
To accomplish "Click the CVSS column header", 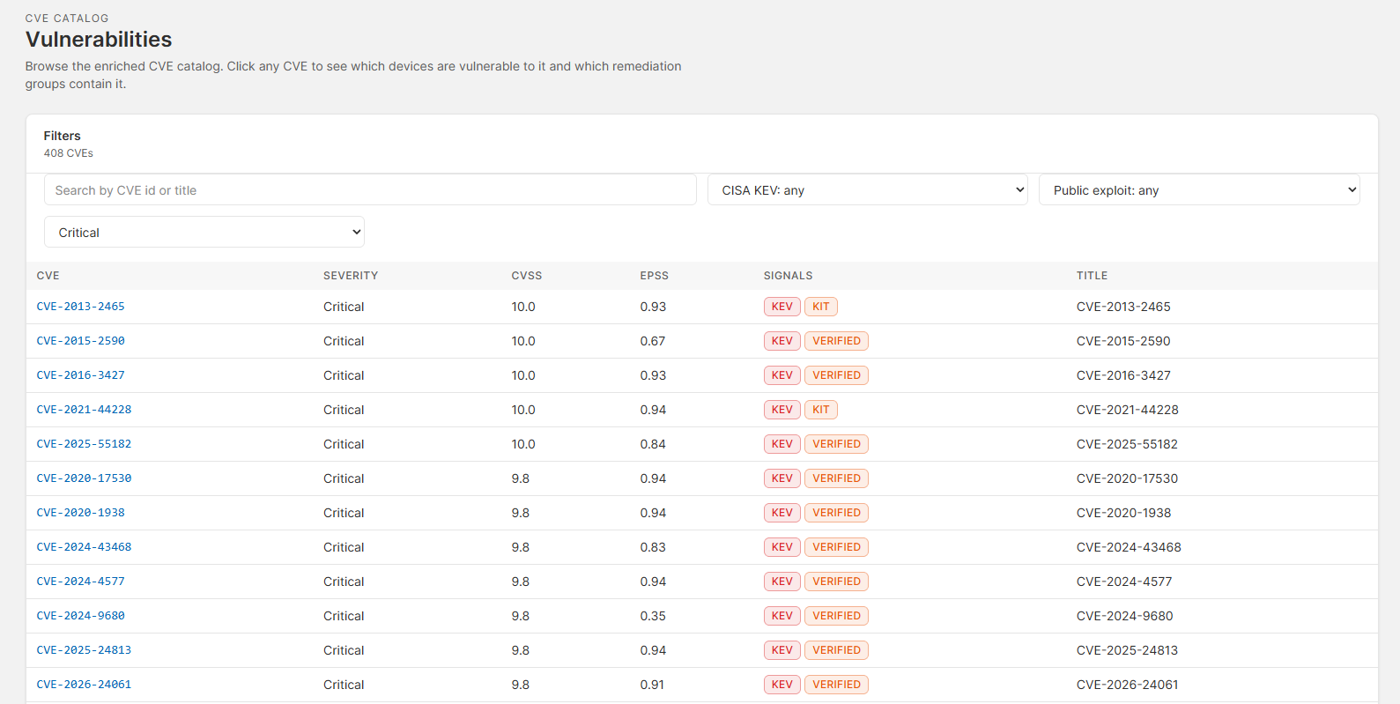I will (527, 276).
